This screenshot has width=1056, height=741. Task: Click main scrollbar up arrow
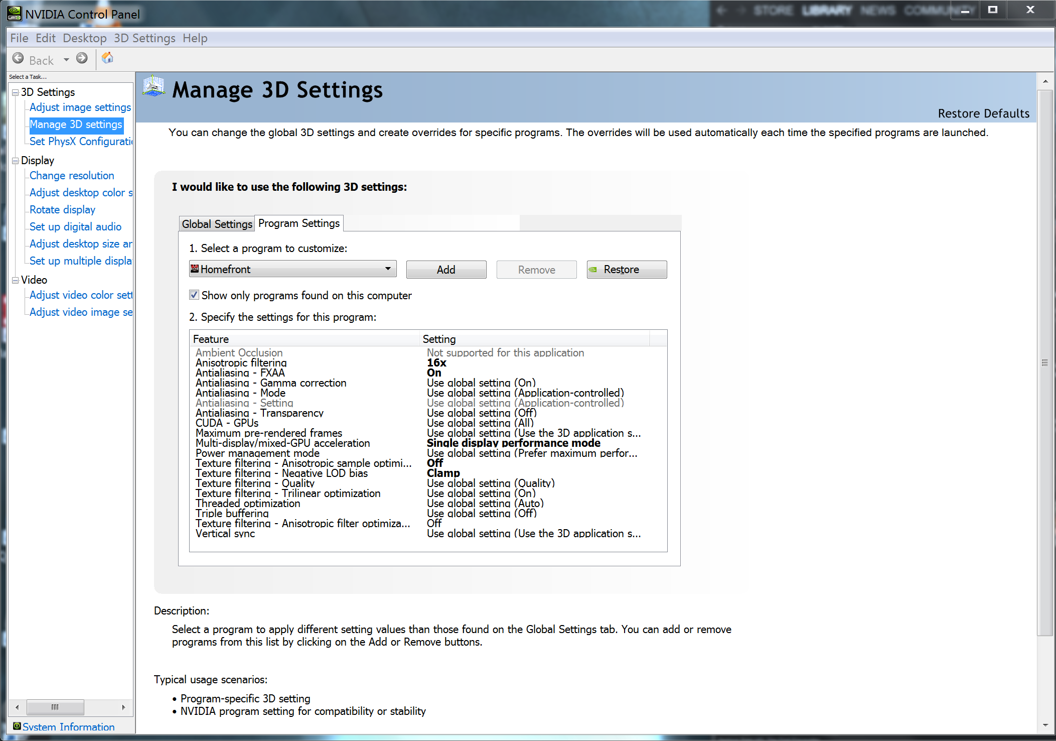click(x=1045, y=81)
